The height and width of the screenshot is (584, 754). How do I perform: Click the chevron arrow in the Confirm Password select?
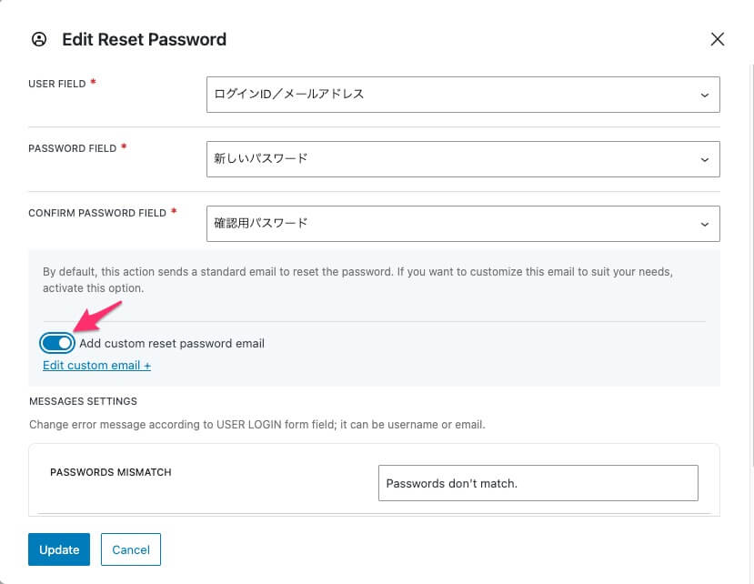click(704, 224)
